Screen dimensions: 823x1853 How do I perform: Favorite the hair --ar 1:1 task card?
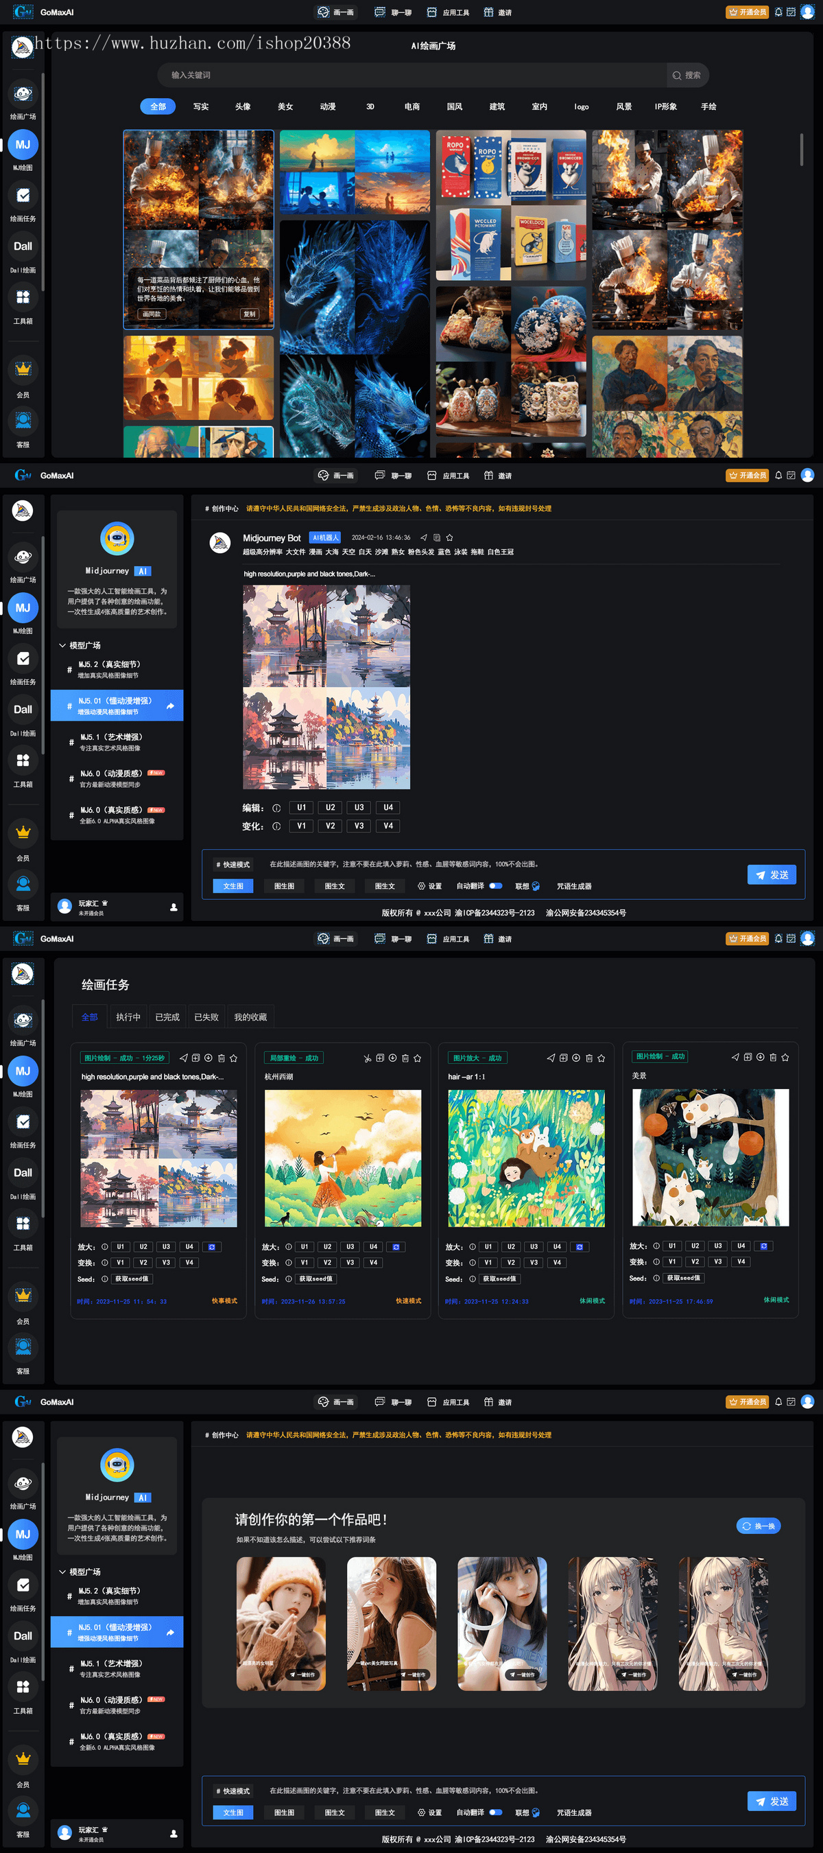click(601, 1058)
